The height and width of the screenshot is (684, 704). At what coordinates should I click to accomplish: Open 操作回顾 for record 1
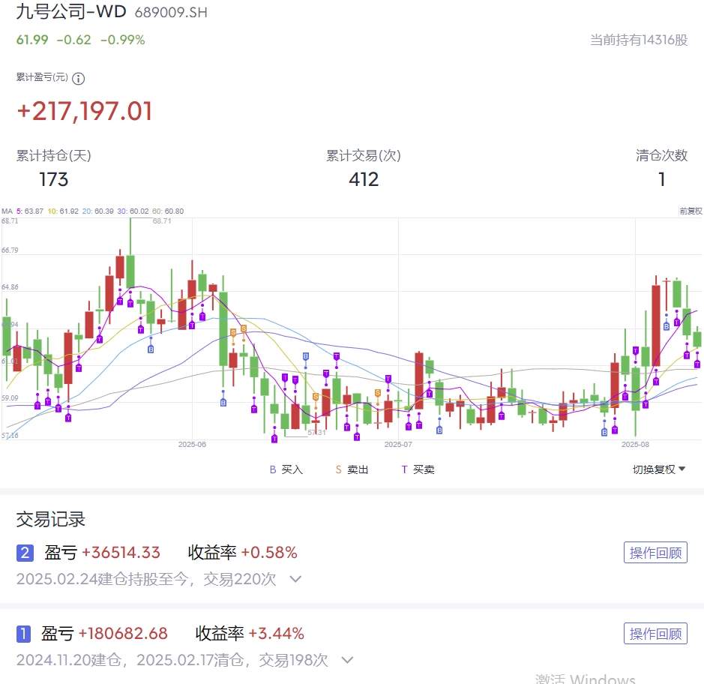(x=655, y=633)
